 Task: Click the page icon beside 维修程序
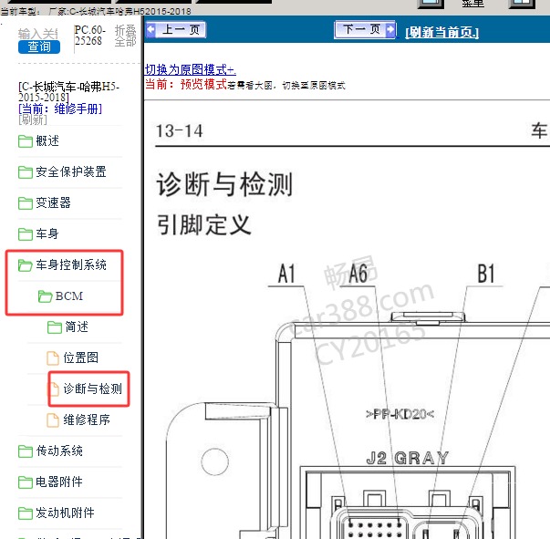point(53,420)
